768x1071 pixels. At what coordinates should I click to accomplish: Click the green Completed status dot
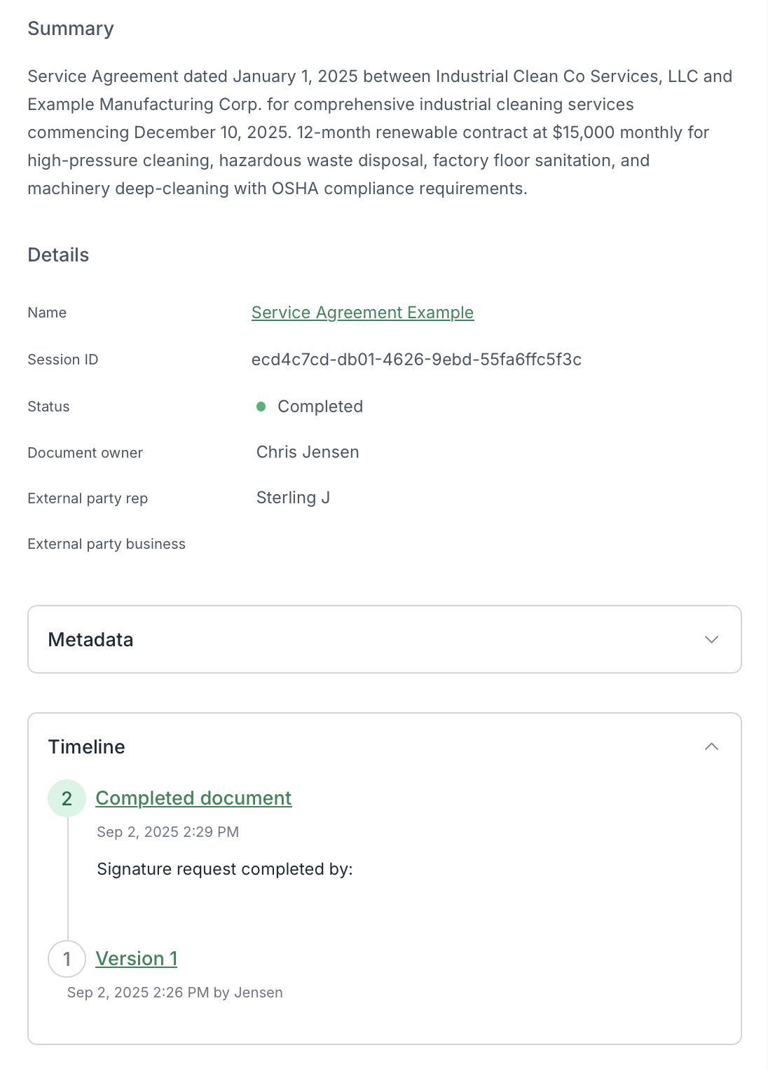pyautogui.click(x=261, y=407)
